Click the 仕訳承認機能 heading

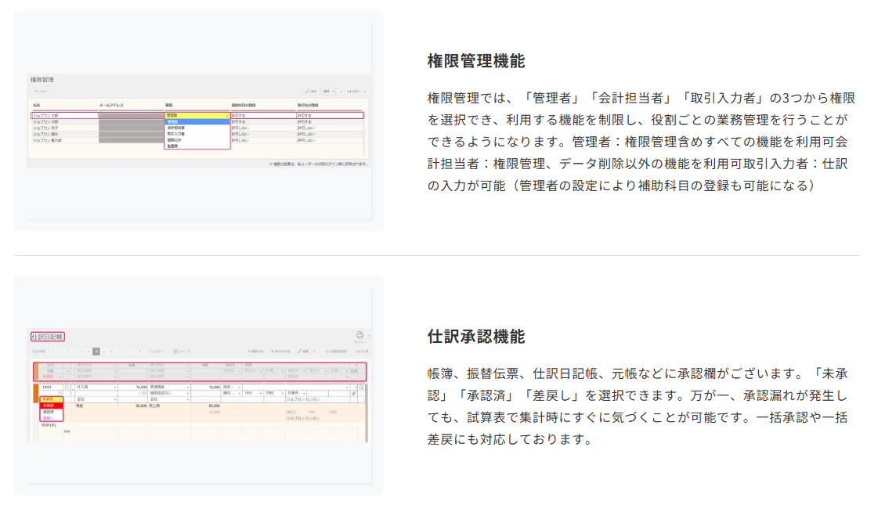(x=476, y=337)
